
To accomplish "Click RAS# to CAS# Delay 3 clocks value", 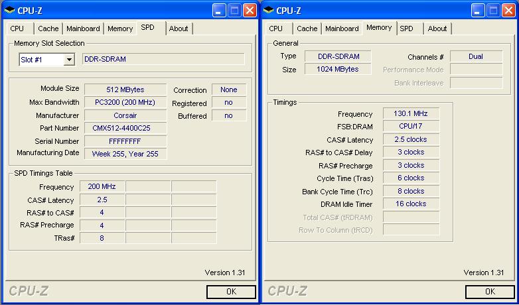I will click(411, 152).
